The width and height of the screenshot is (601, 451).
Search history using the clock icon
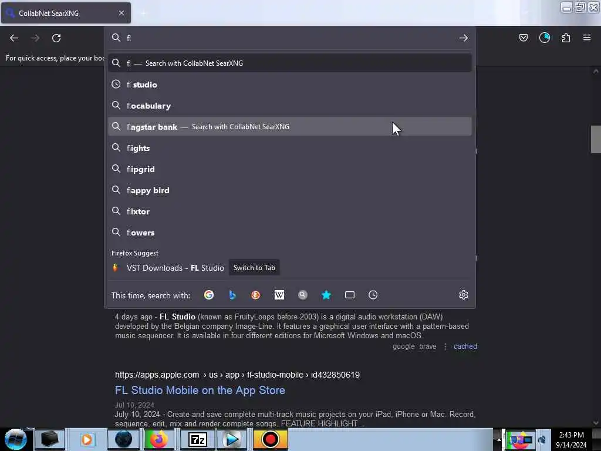pos(373,295)
